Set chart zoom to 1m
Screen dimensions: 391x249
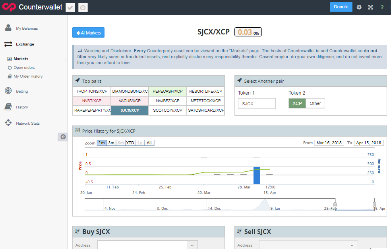102,143
